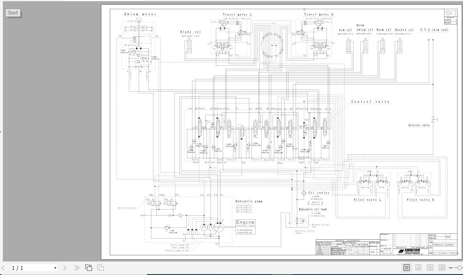The width and height of the screenshot is (463, 275).
Task: Click the previous view icon
Action: click(x=89, y=268)
